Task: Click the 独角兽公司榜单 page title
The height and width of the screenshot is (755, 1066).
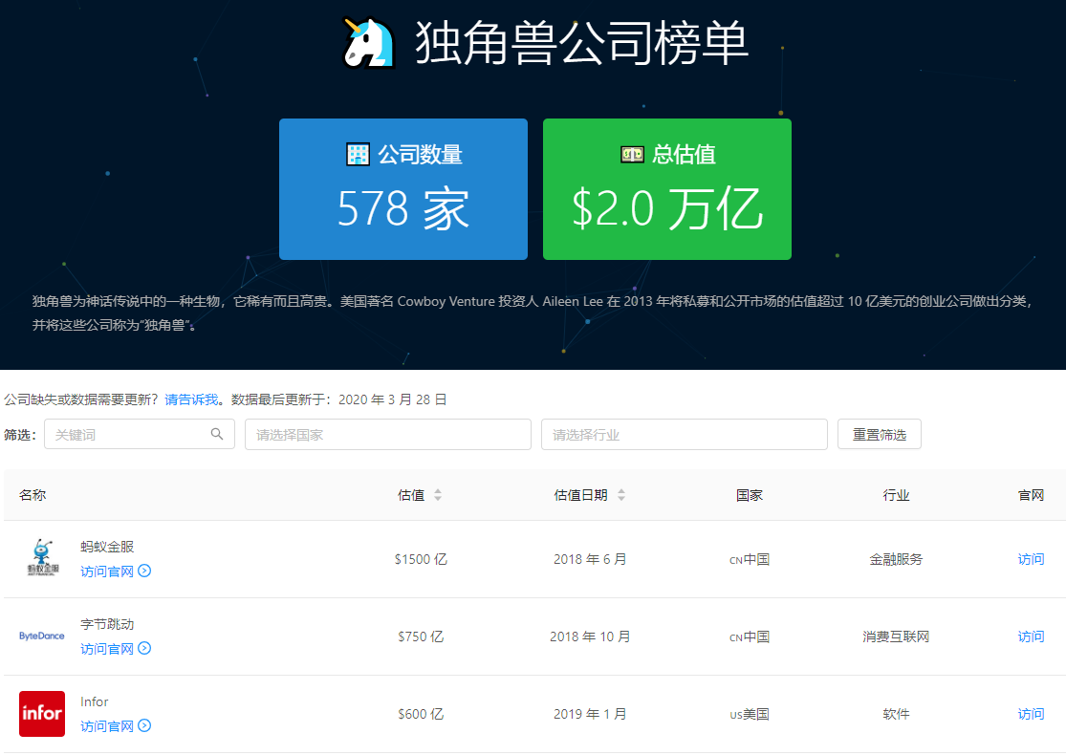Action: (582, 42)
